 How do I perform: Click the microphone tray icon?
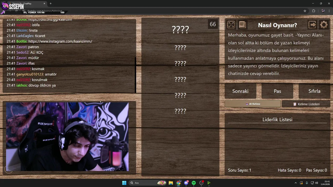pos(307,183)
